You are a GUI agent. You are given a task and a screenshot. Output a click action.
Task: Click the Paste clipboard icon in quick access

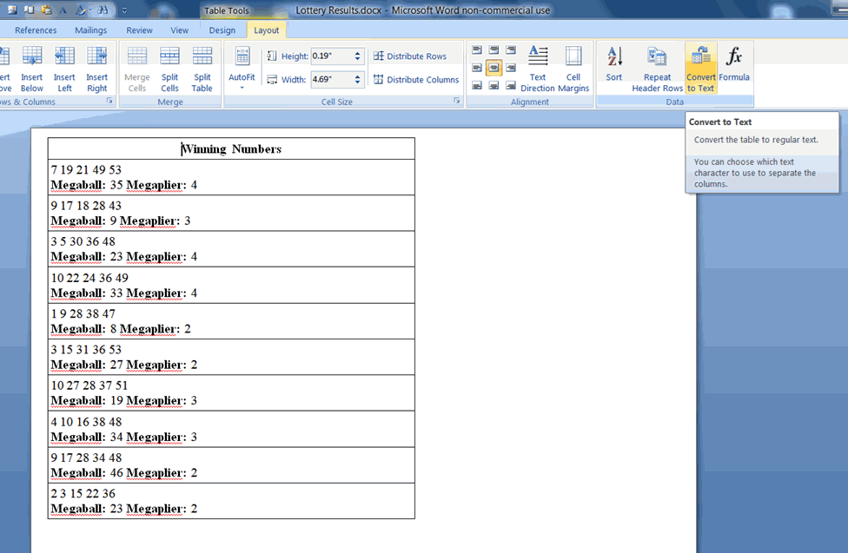[46, 10]
